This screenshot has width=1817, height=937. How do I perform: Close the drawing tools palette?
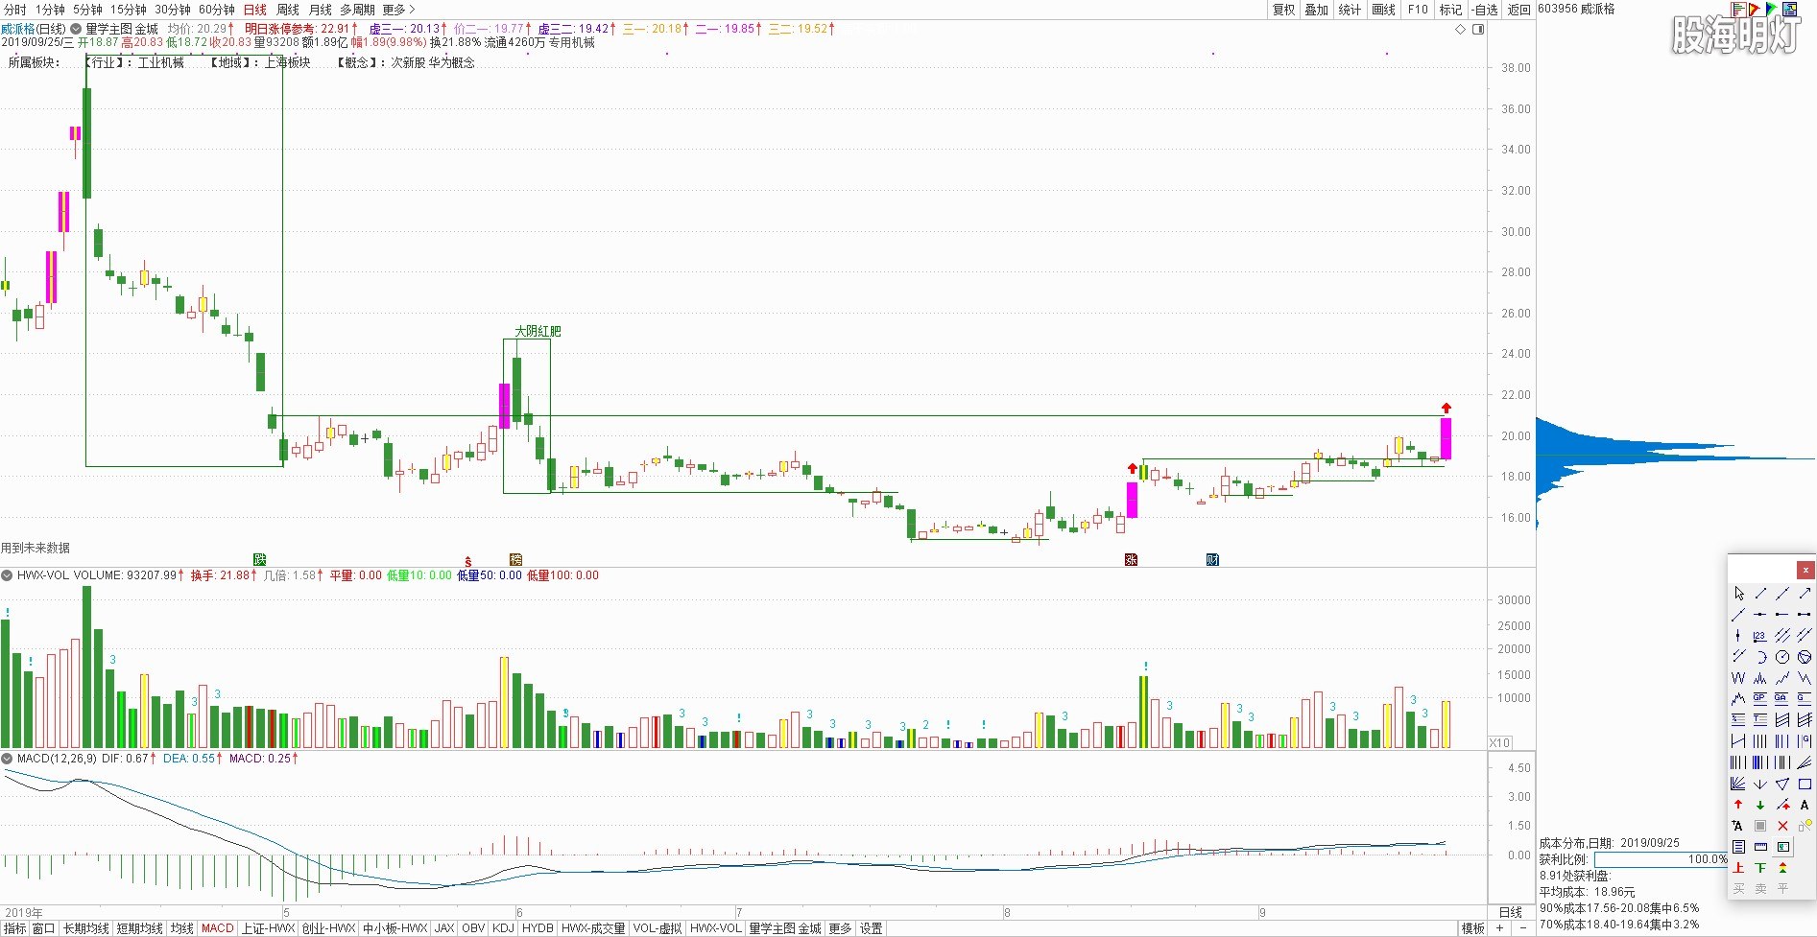(1805, 570)
